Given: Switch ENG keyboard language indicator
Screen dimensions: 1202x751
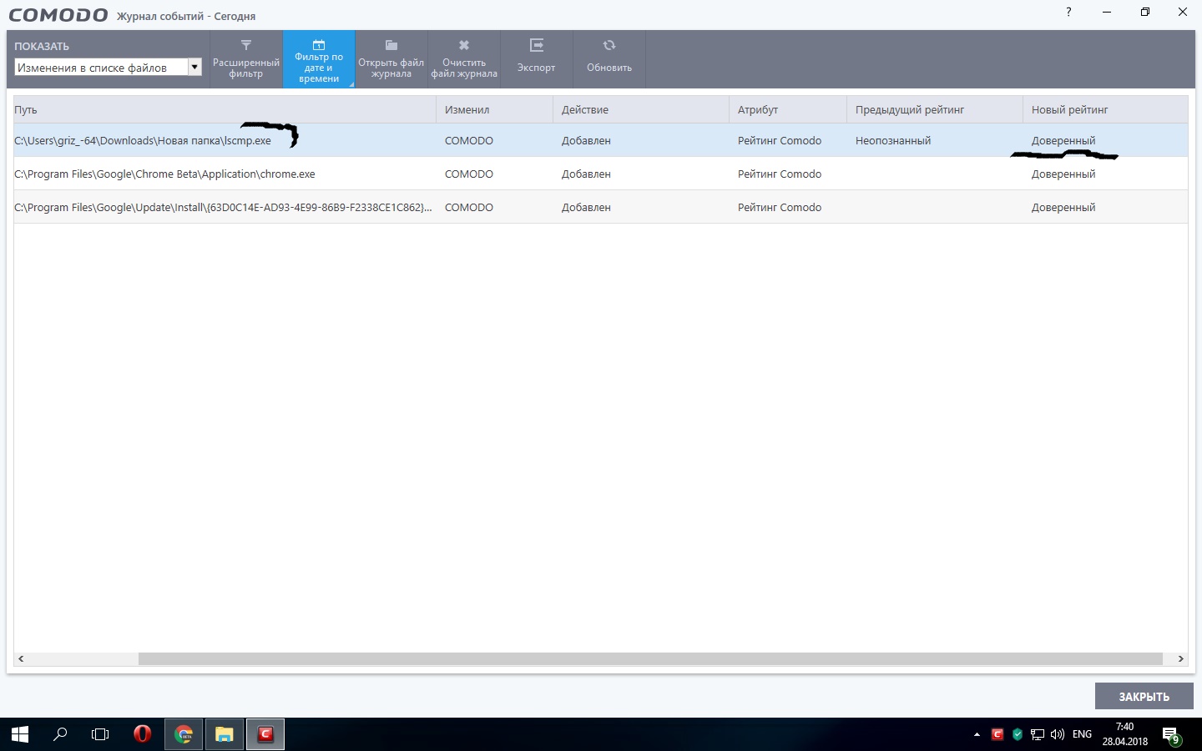Looking at the screenshot, I should click(x=1082, y=734).
